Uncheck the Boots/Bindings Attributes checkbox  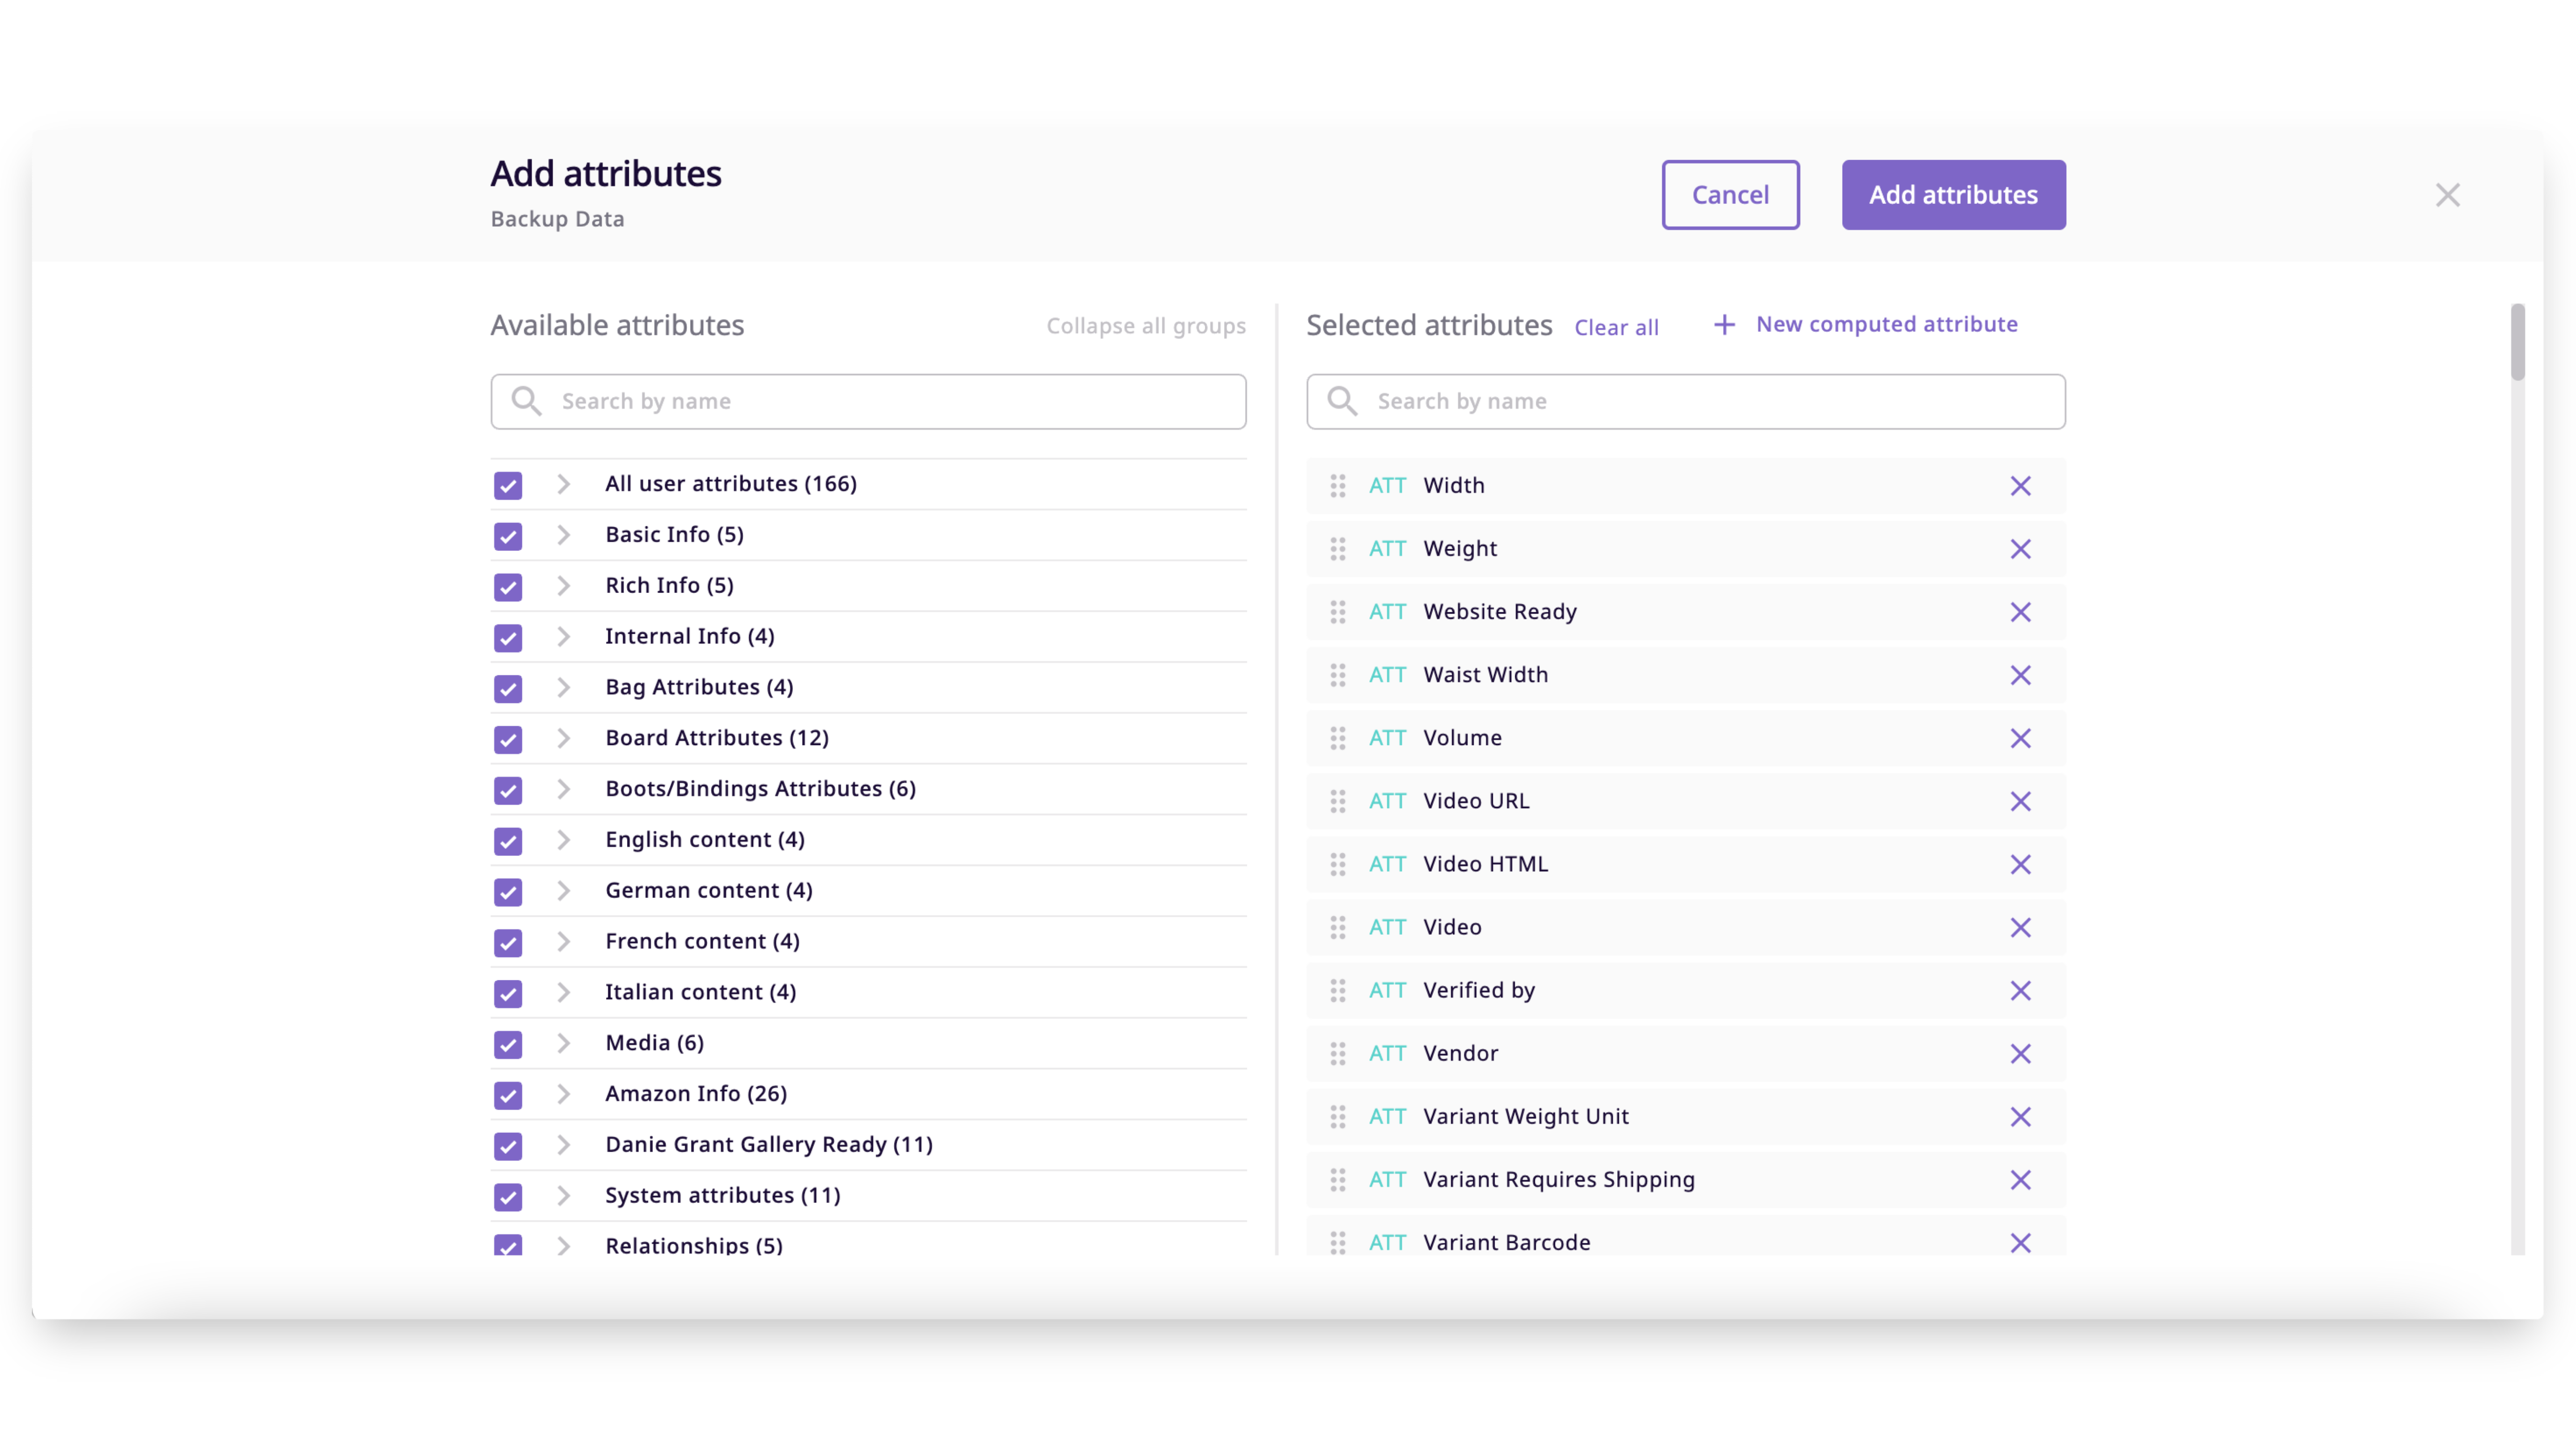(x=508, y=791)
